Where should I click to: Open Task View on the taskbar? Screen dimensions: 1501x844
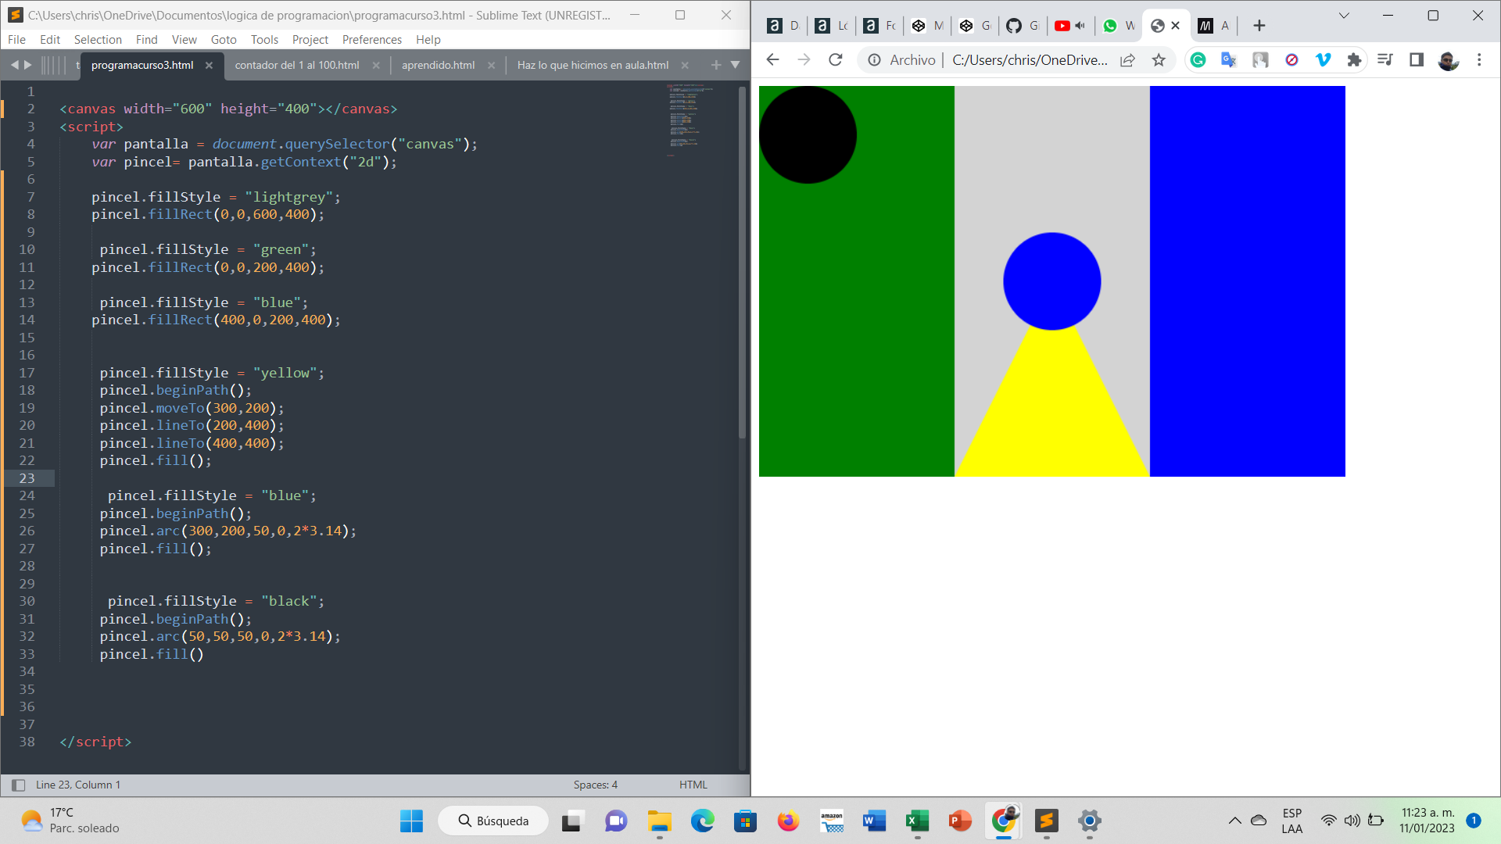click(572, 821)
